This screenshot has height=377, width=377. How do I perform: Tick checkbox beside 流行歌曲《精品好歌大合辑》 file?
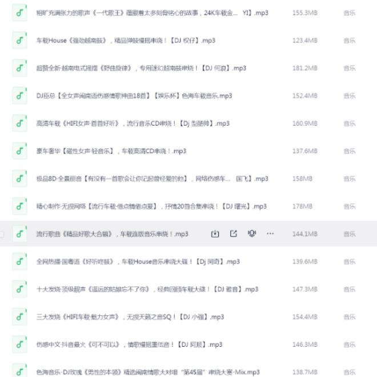[x=2, y=234]
